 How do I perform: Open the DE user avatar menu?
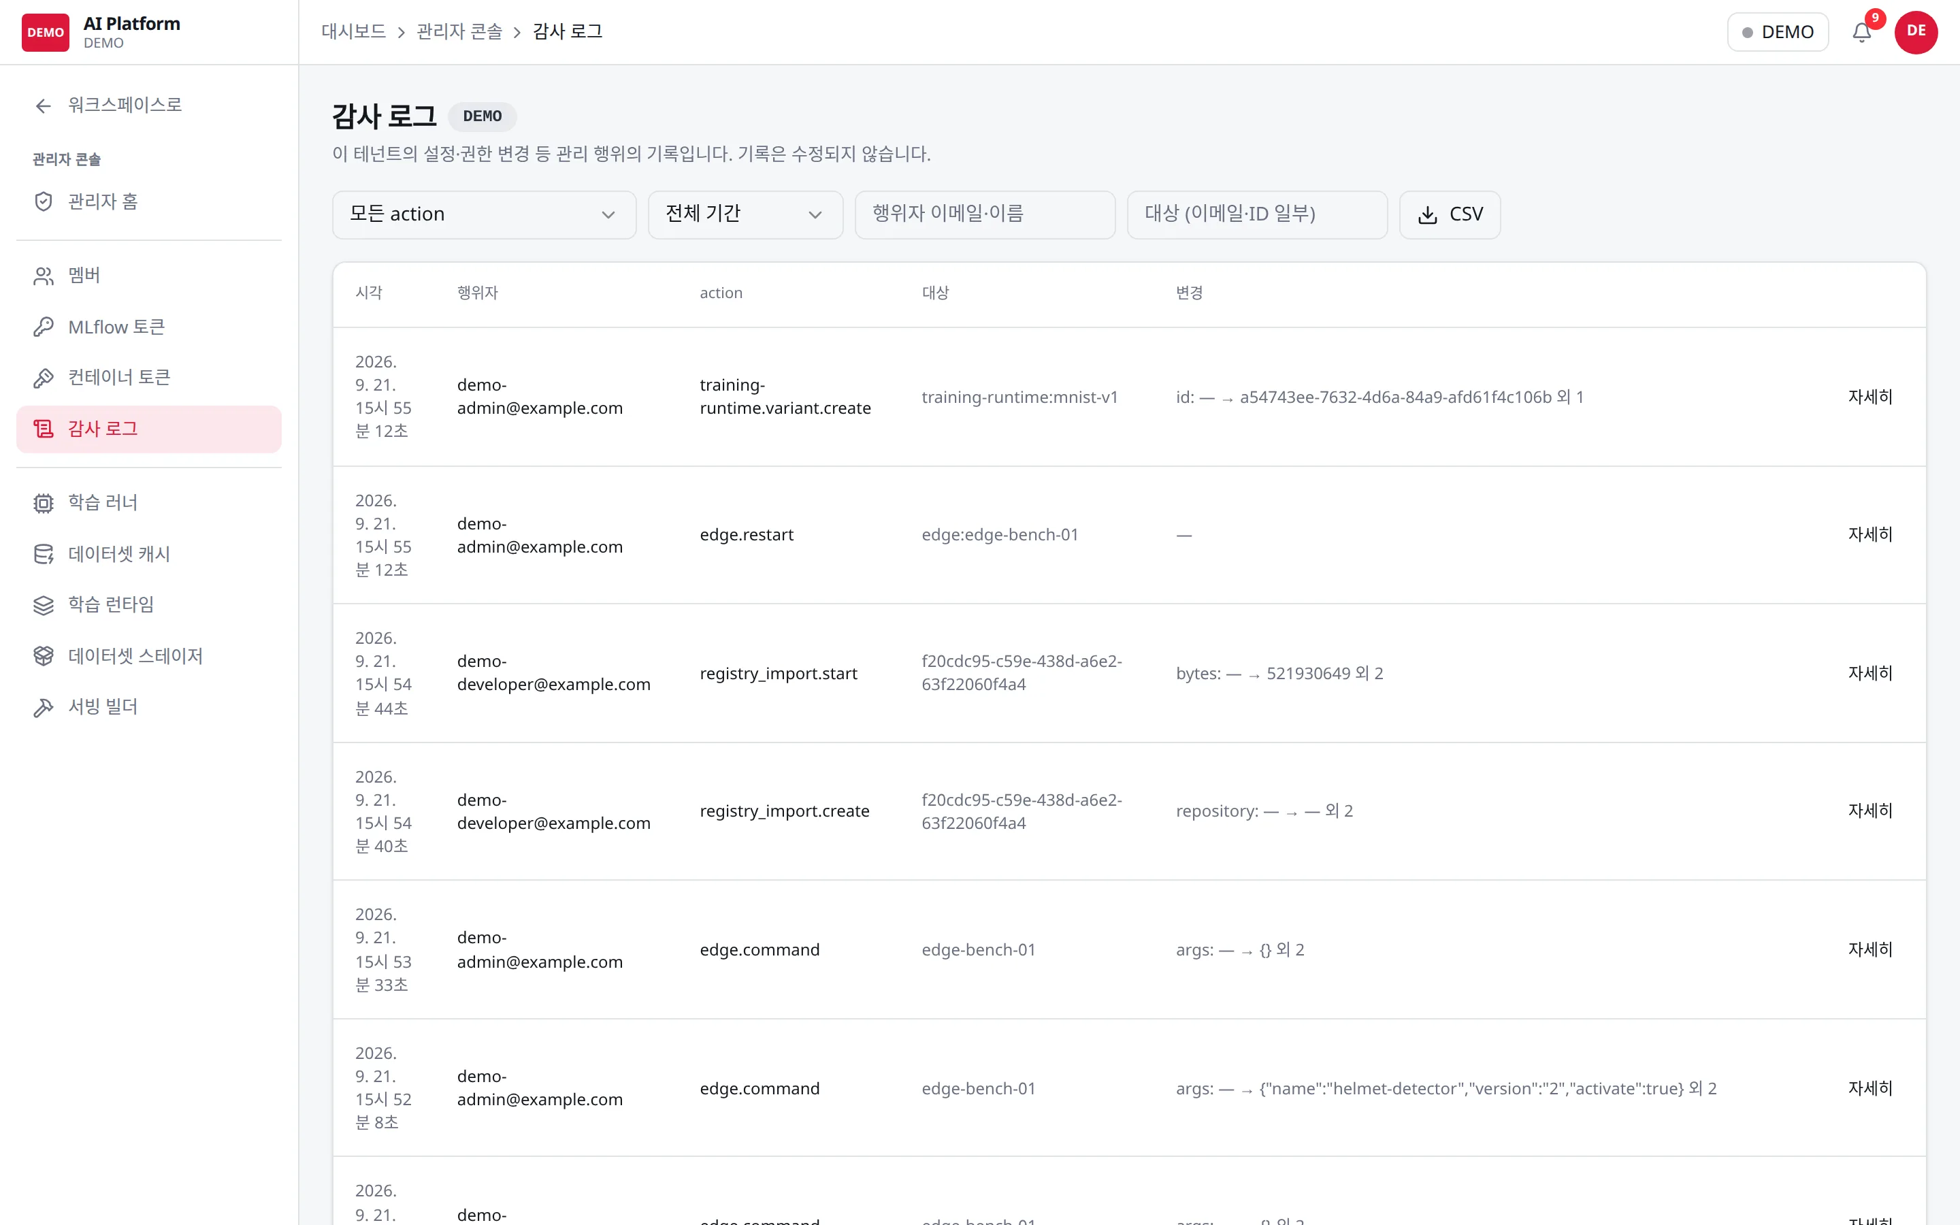(x=1916, y=33)
